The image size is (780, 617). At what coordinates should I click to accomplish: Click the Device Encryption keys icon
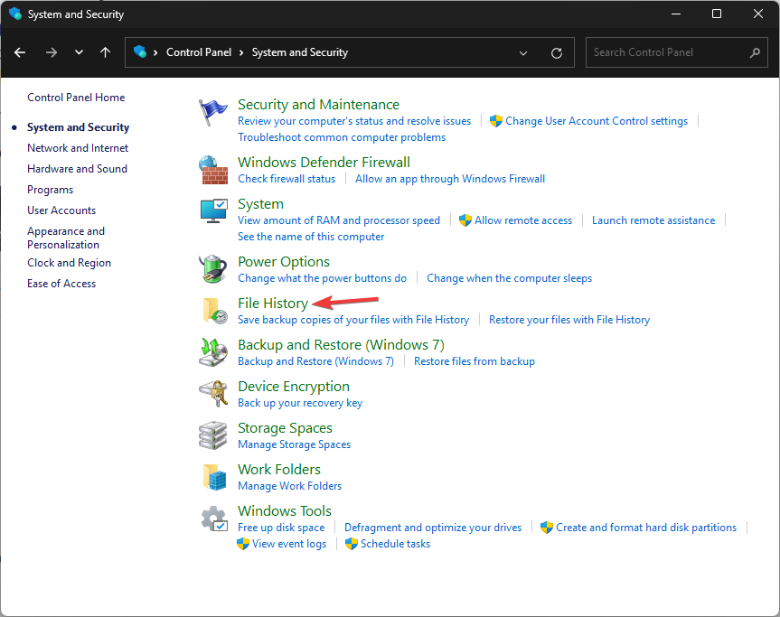213,394
